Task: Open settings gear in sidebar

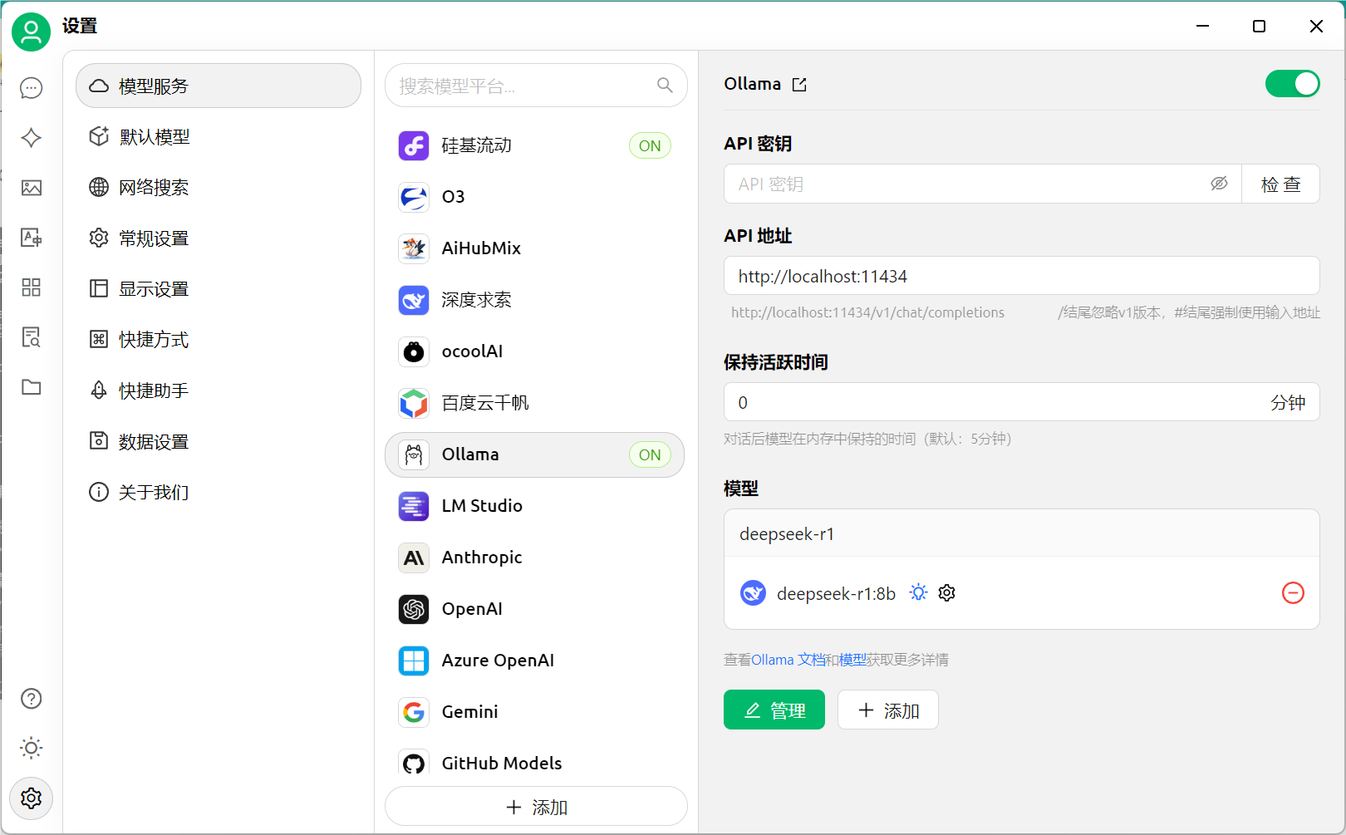Action: point(32,798)
